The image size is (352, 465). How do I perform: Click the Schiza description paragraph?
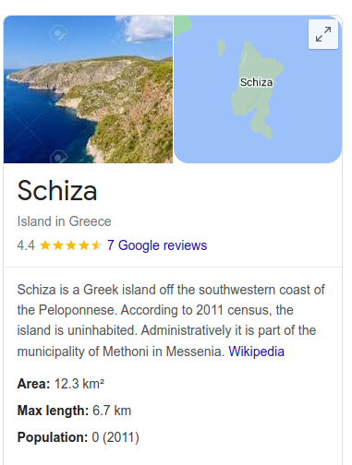171,320
